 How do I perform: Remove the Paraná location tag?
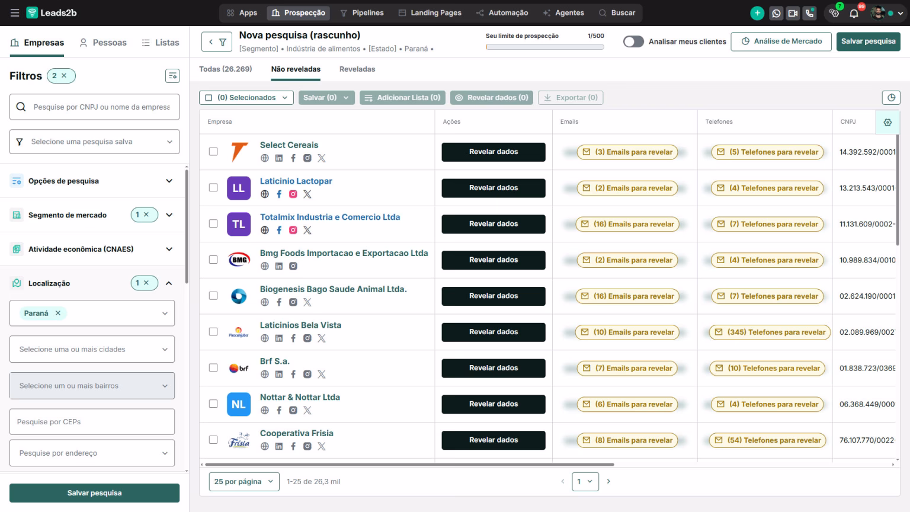coord(58,313)
